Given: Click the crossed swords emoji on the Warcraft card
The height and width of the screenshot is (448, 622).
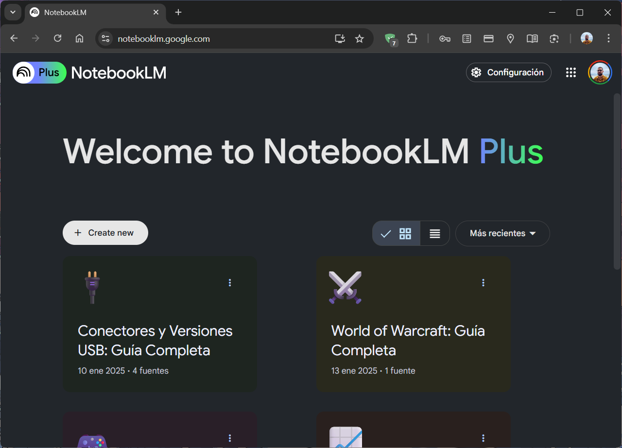Looking at the screenshot, I should click(x=345, y=287).
